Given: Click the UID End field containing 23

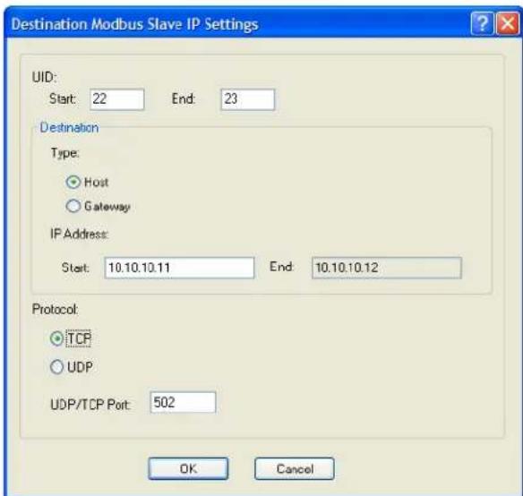Looking at the screenshot, I should click(x=248, y=99).
